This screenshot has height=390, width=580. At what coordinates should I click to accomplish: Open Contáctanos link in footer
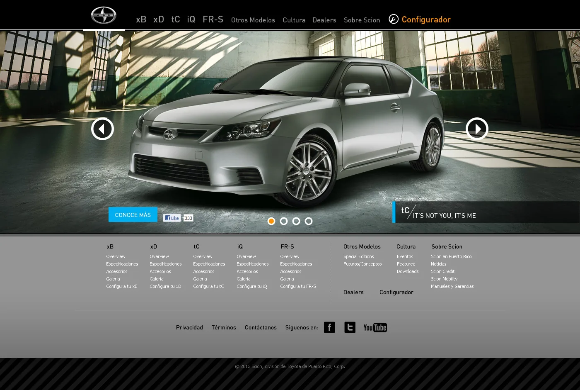click(261, 327)
